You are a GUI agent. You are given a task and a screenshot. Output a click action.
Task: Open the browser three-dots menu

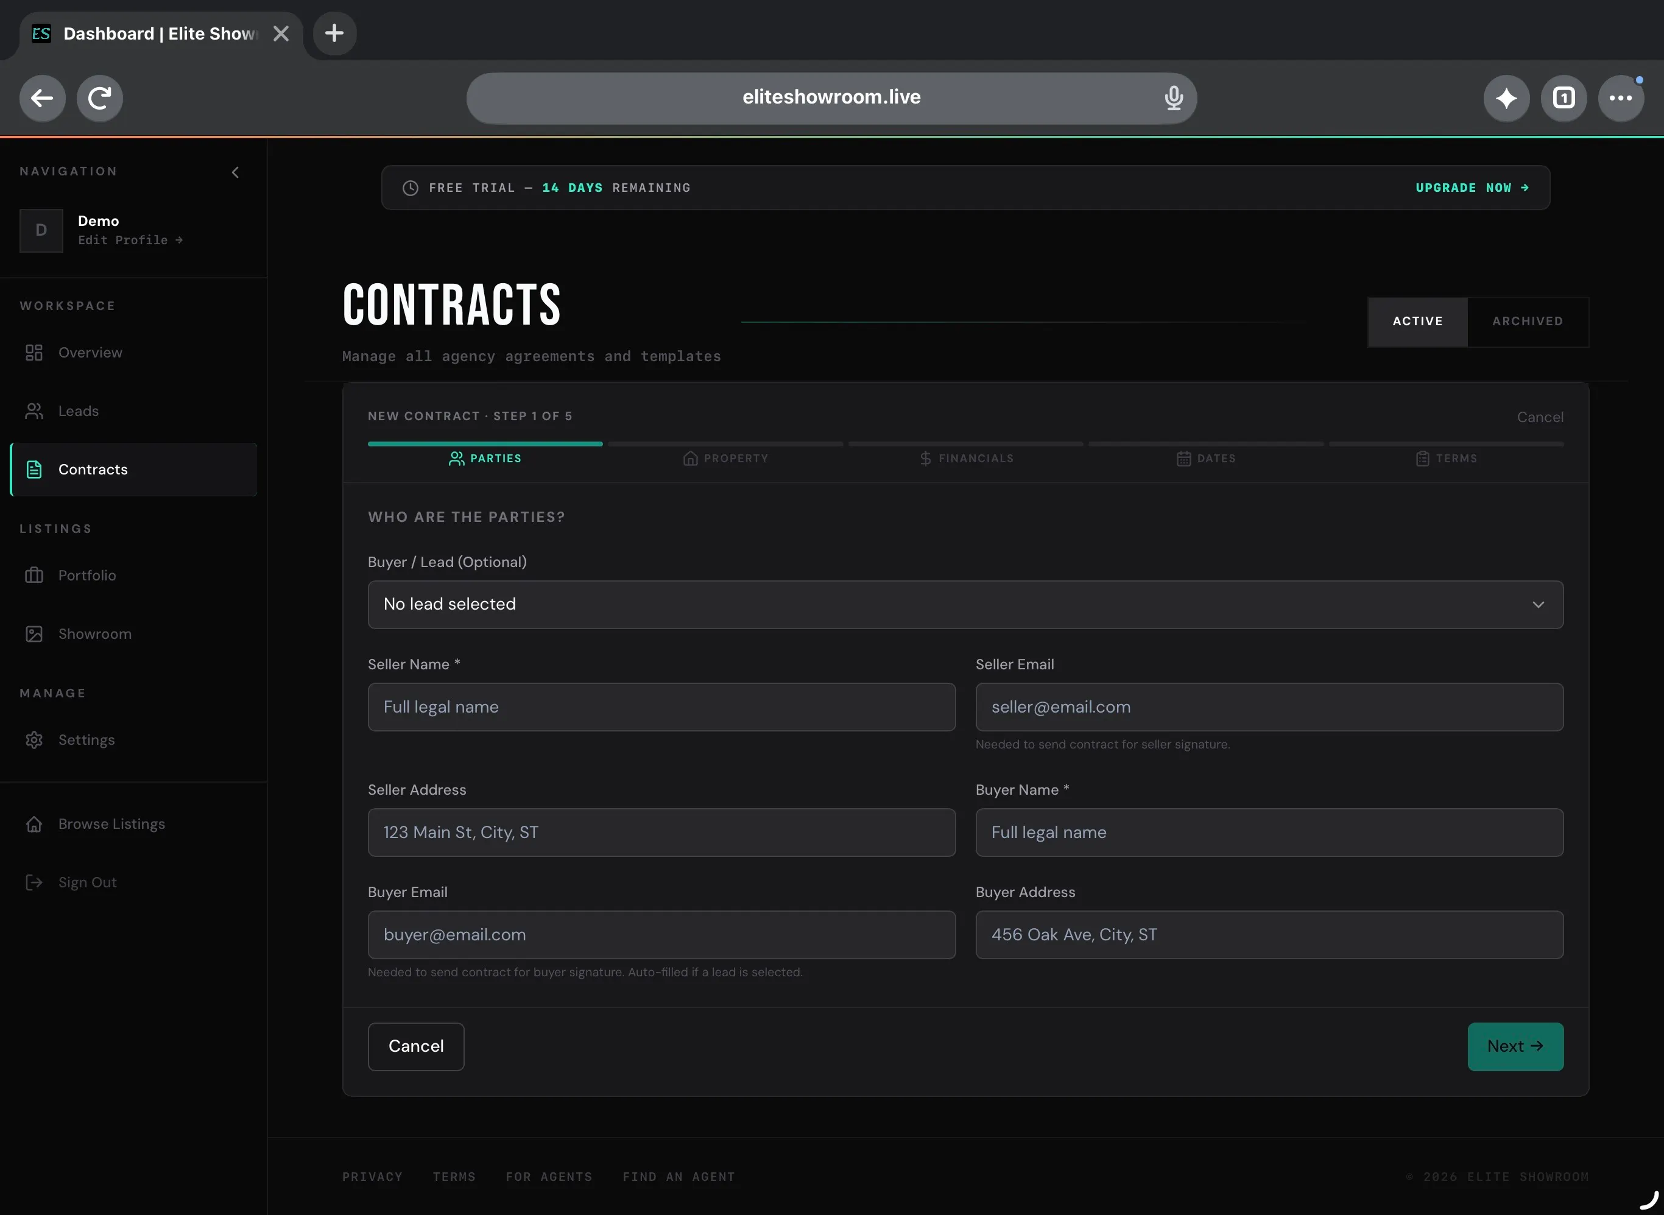pos(1621,98)
